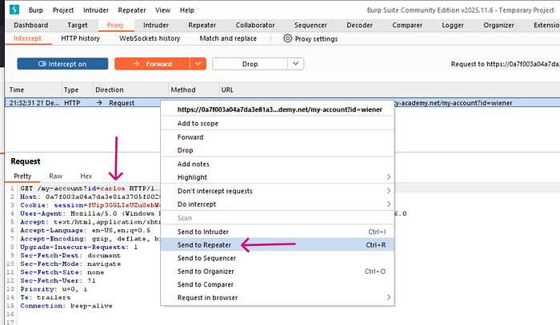Click the Cookie session header line
Viewport: 560px width, 325px height.
point(90,205)
